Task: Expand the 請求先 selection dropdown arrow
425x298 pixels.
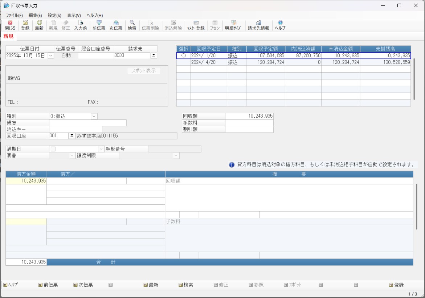Action: [x=154, y=56]
